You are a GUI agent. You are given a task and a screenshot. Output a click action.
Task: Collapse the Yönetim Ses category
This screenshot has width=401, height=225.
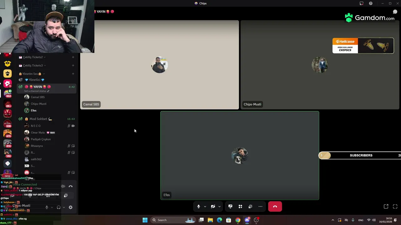tap(32, 74)
